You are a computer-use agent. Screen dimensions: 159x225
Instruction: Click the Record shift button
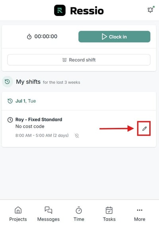coord(79,60)
